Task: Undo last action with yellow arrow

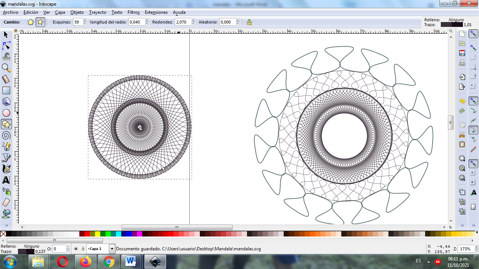Action: (462, 101)
